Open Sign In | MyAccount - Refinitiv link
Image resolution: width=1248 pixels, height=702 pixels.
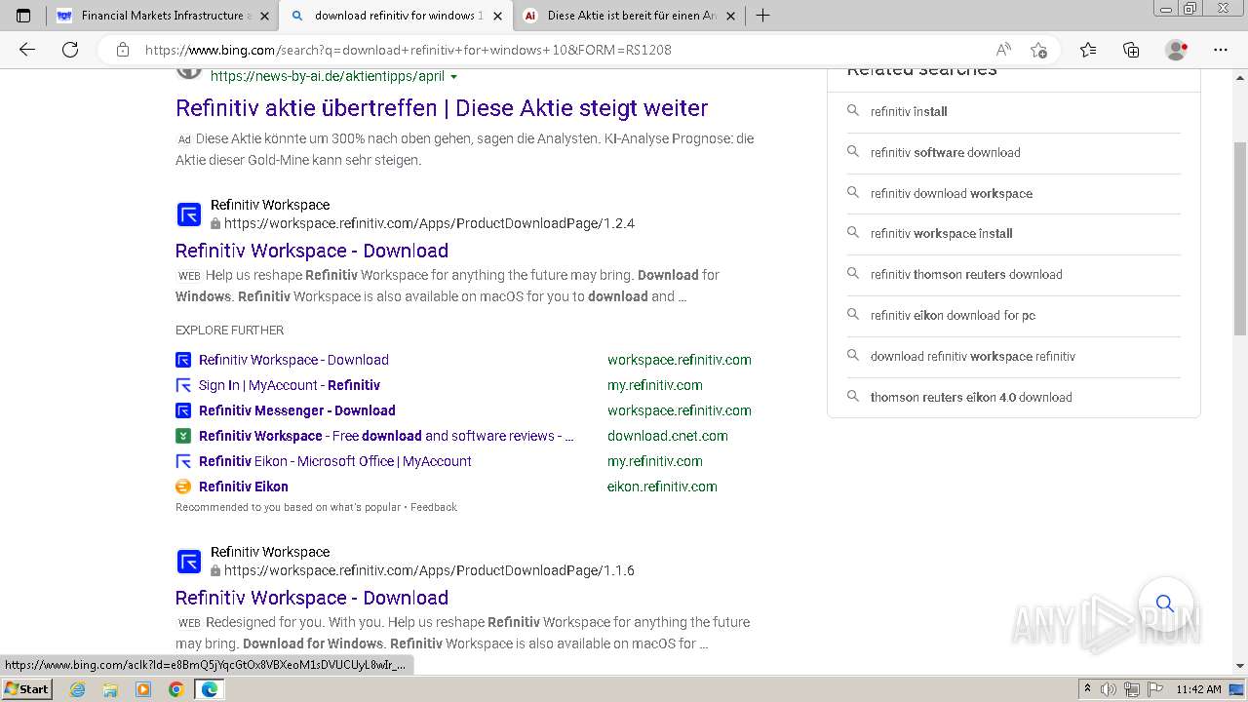tap(290, 385)
